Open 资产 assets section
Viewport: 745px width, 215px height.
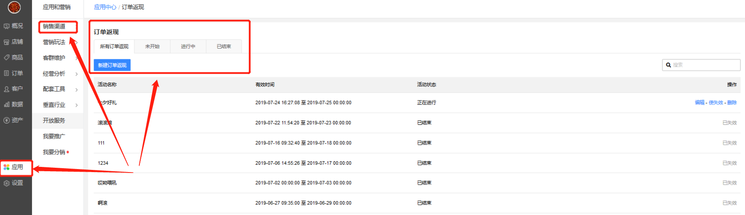point(13,120)
